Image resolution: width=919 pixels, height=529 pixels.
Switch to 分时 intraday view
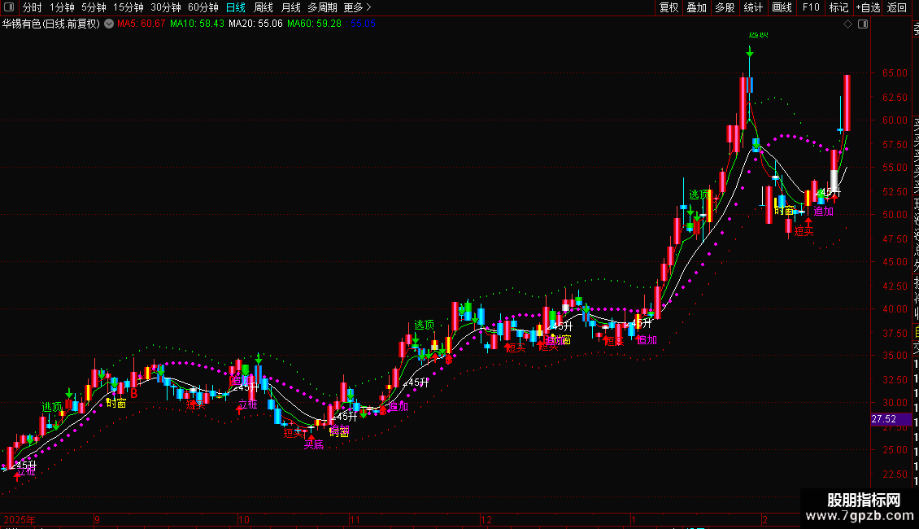[x=32, y=7]
